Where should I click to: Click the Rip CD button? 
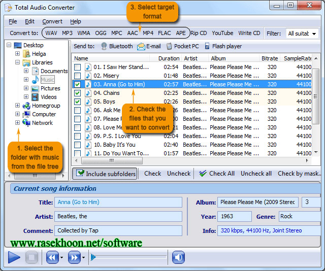point(199,33)
